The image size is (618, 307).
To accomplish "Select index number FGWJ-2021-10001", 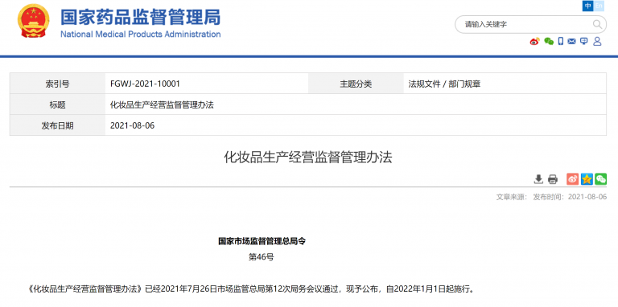I will [145, 84].
